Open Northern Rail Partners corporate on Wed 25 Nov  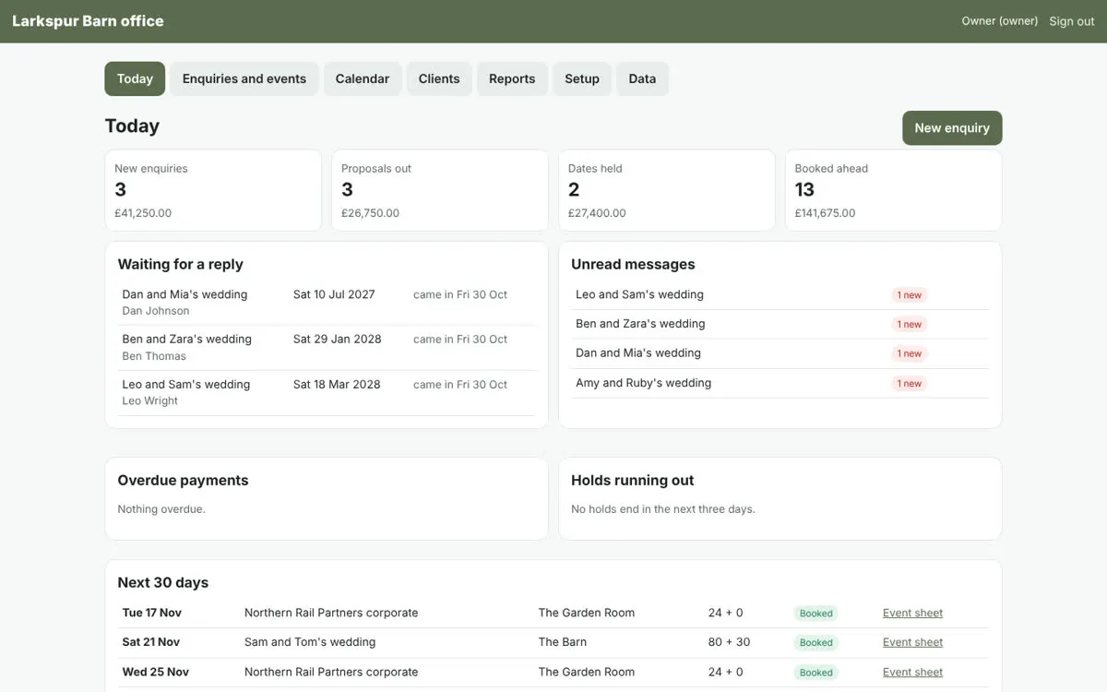331,672
